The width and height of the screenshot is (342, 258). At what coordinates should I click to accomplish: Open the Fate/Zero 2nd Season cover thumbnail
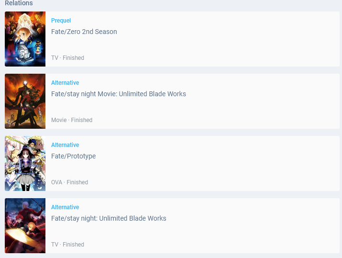25,39
